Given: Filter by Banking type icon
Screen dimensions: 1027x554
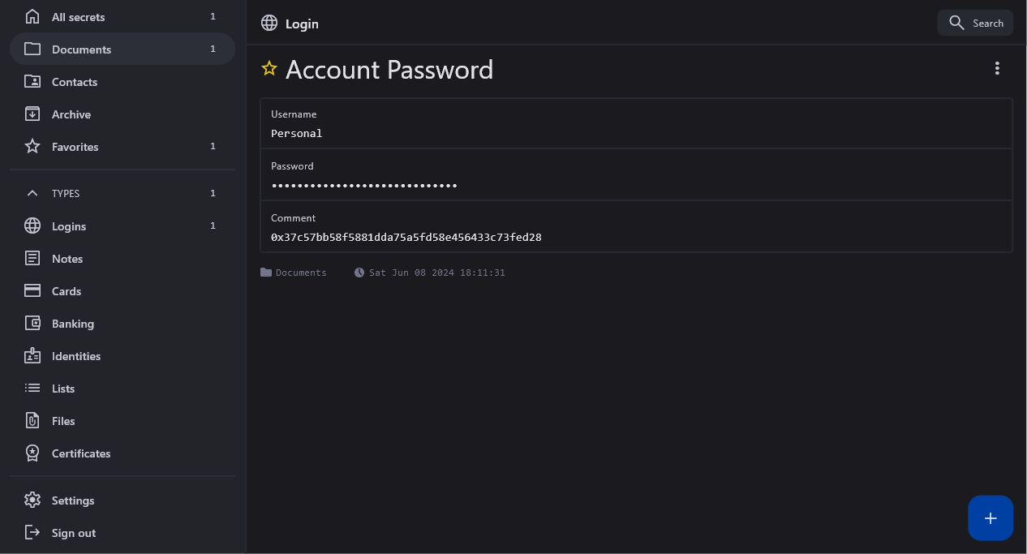Looking at the screenshot, I should (32, 324).
